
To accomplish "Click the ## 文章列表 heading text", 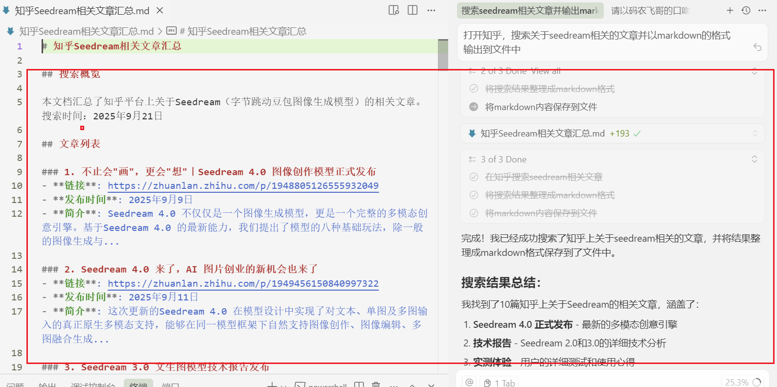I will 71,144.
